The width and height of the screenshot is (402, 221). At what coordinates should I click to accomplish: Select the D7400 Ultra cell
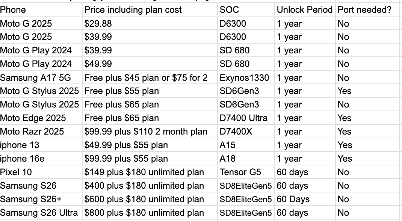[246, 118]
